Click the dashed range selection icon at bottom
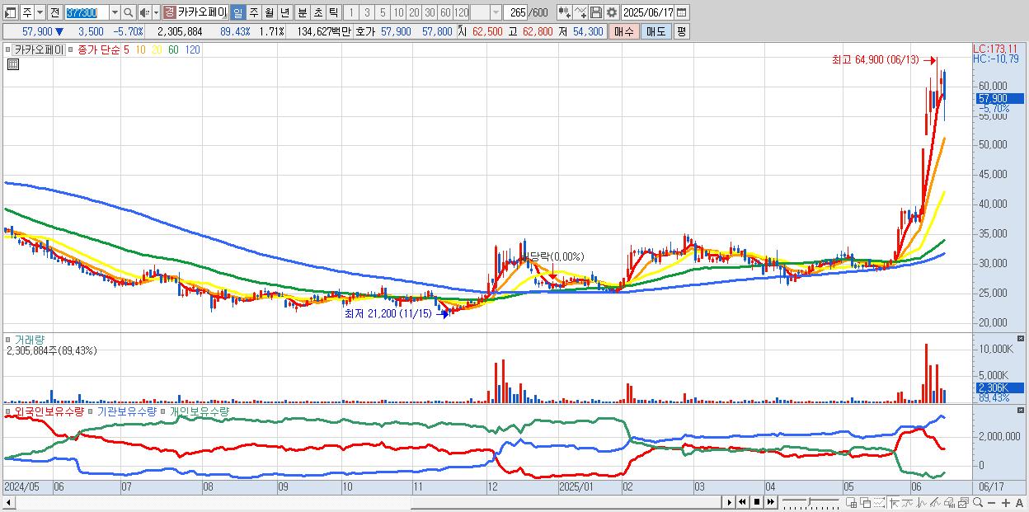The image size is (1029, 512). tap(879, 503)
